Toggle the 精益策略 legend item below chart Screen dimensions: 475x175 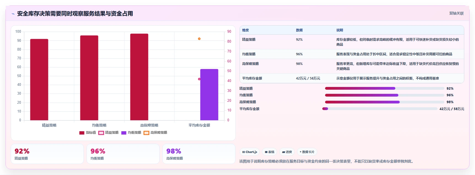[x=109, y=133]
